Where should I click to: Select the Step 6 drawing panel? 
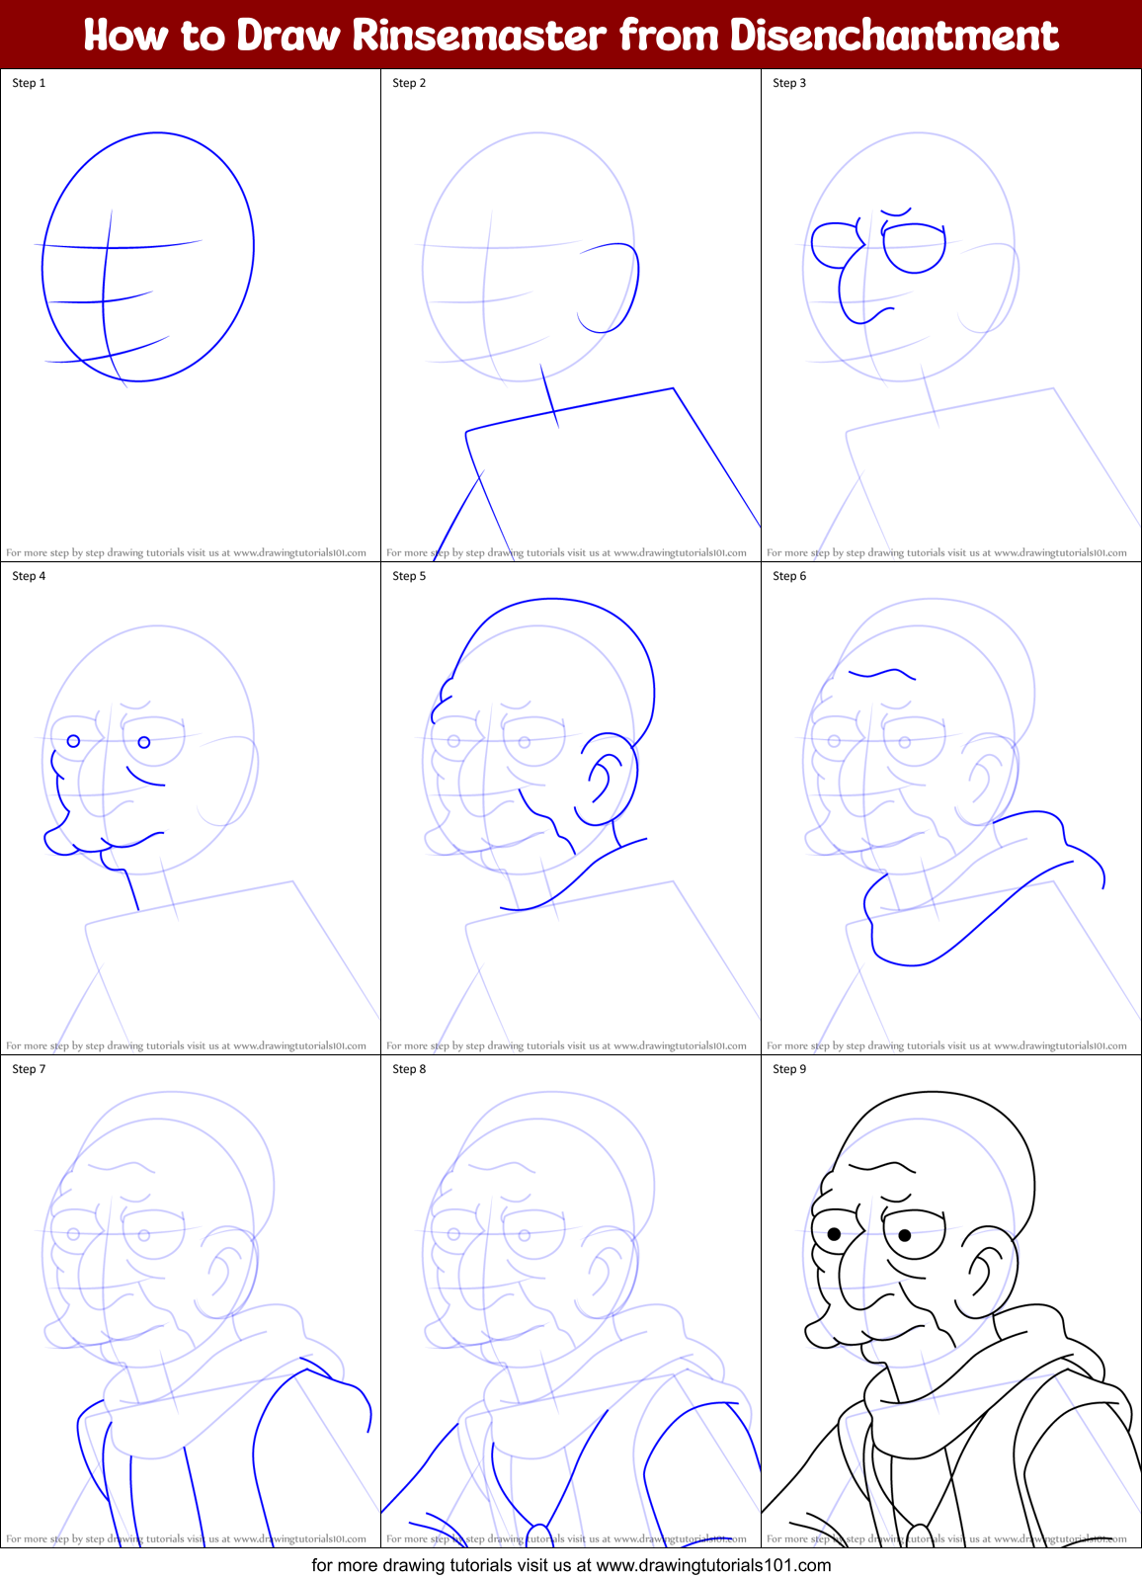coord(951,808)
